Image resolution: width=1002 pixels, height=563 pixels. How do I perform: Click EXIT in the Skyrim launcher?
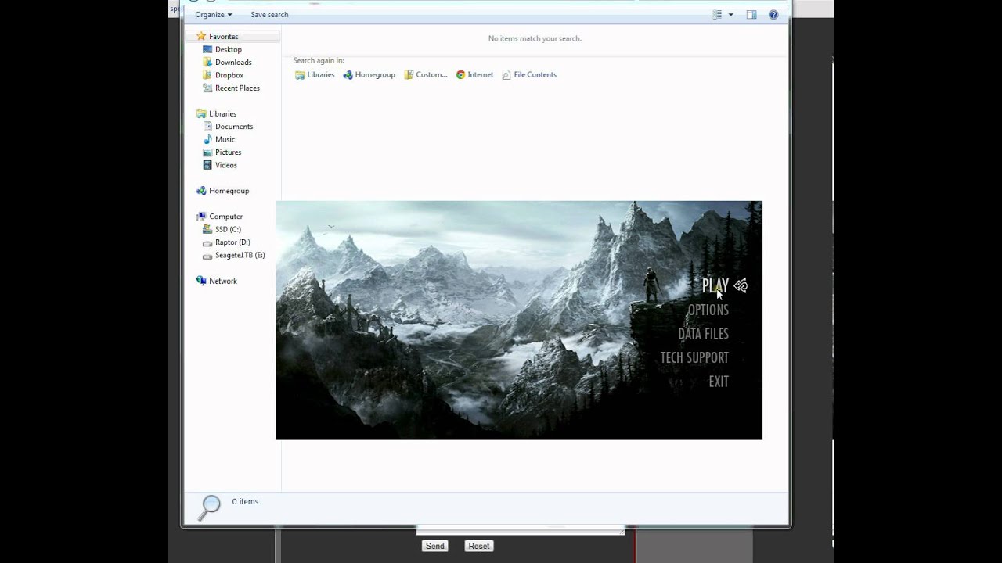tap(719, 382)
